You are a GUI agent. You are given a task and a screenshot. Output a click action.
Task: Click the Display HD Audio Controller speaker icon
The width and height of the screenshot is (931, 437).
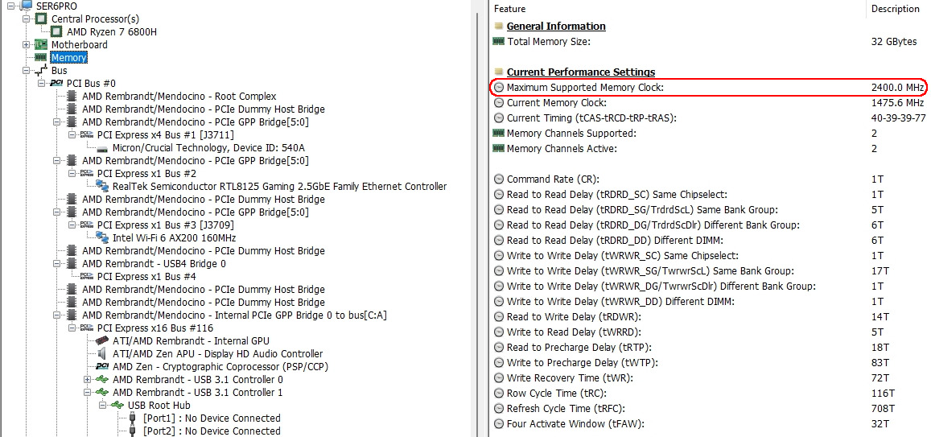pos(102,354)
